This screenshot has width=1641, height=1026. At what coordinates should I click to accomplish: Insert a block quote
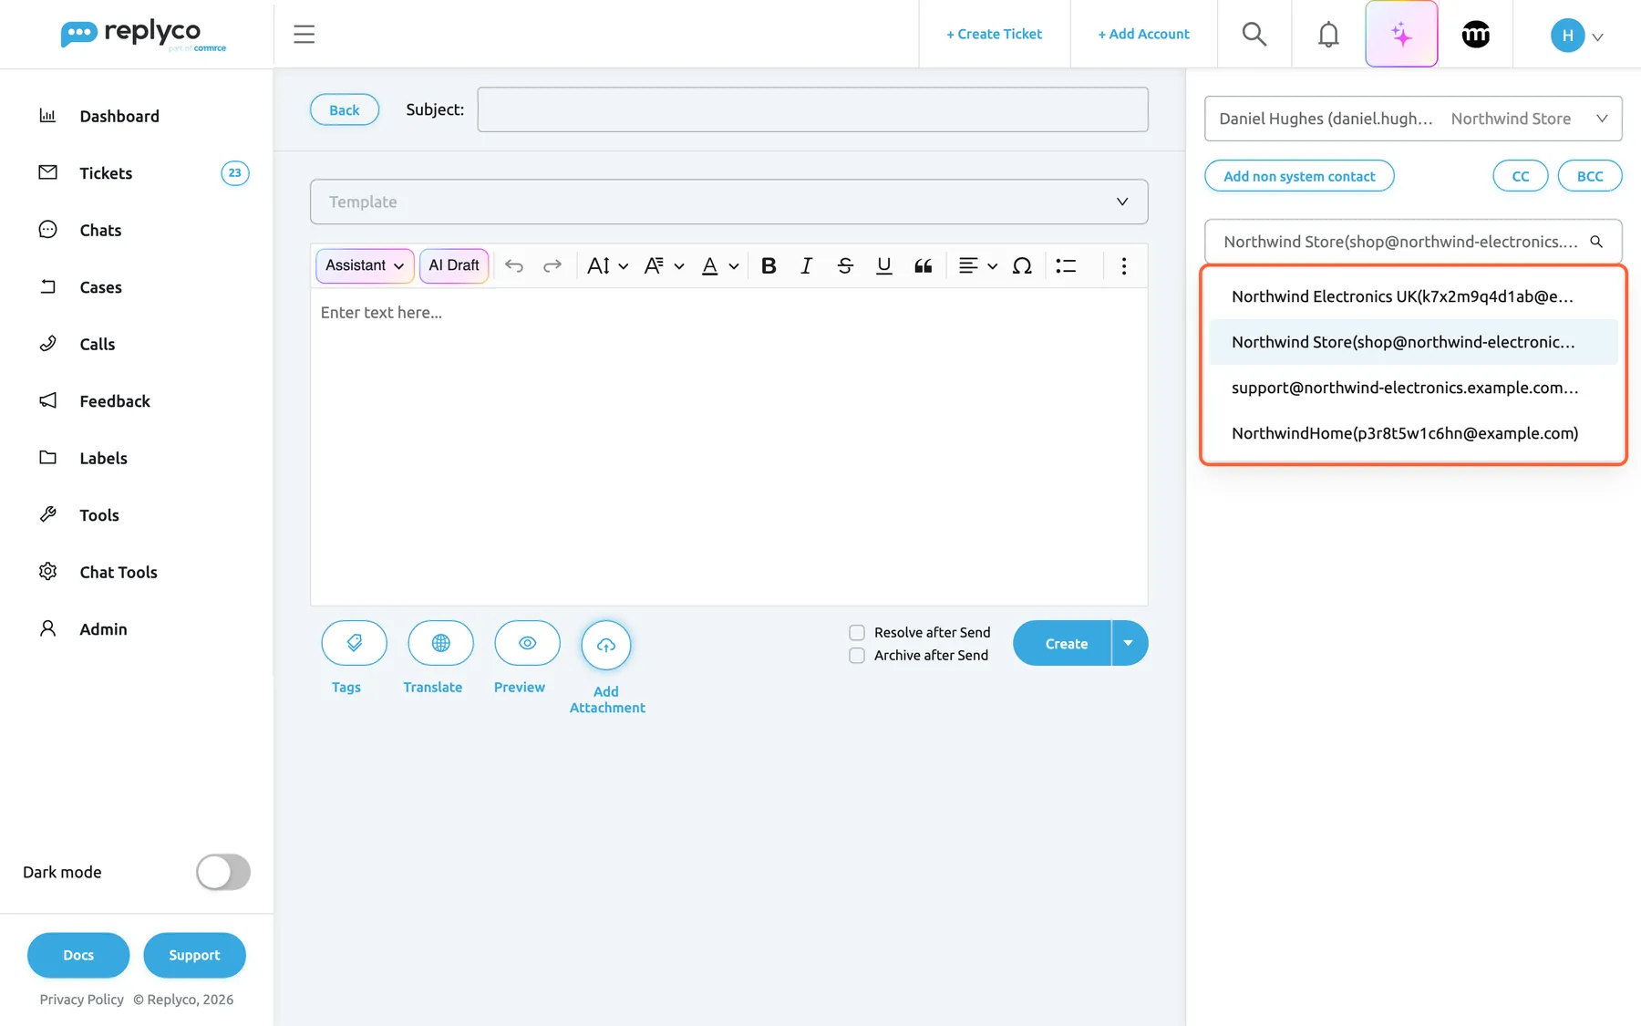pyautogui.click(x=923, y=265)
